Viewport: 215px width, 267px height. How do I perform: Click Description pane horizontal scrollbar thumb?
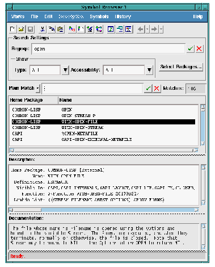(27, 210)
